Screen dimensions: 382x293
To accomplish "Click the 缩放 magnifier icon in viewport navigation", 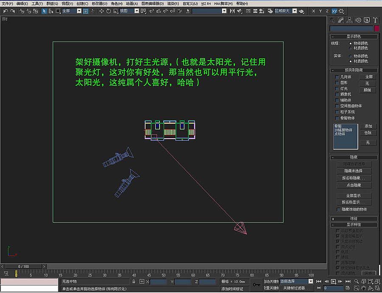I will 357,281.
